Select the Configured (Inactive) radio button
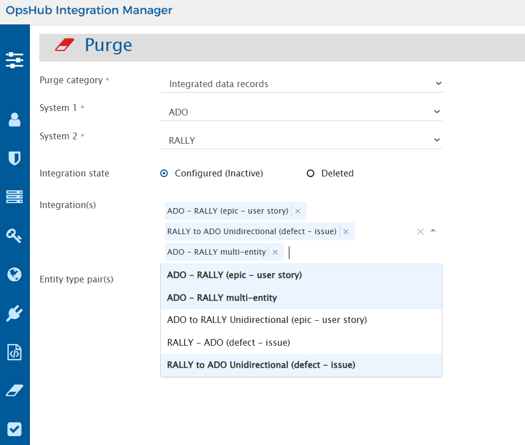This screenshot has width=525, height=445. (x=164, y=174)
